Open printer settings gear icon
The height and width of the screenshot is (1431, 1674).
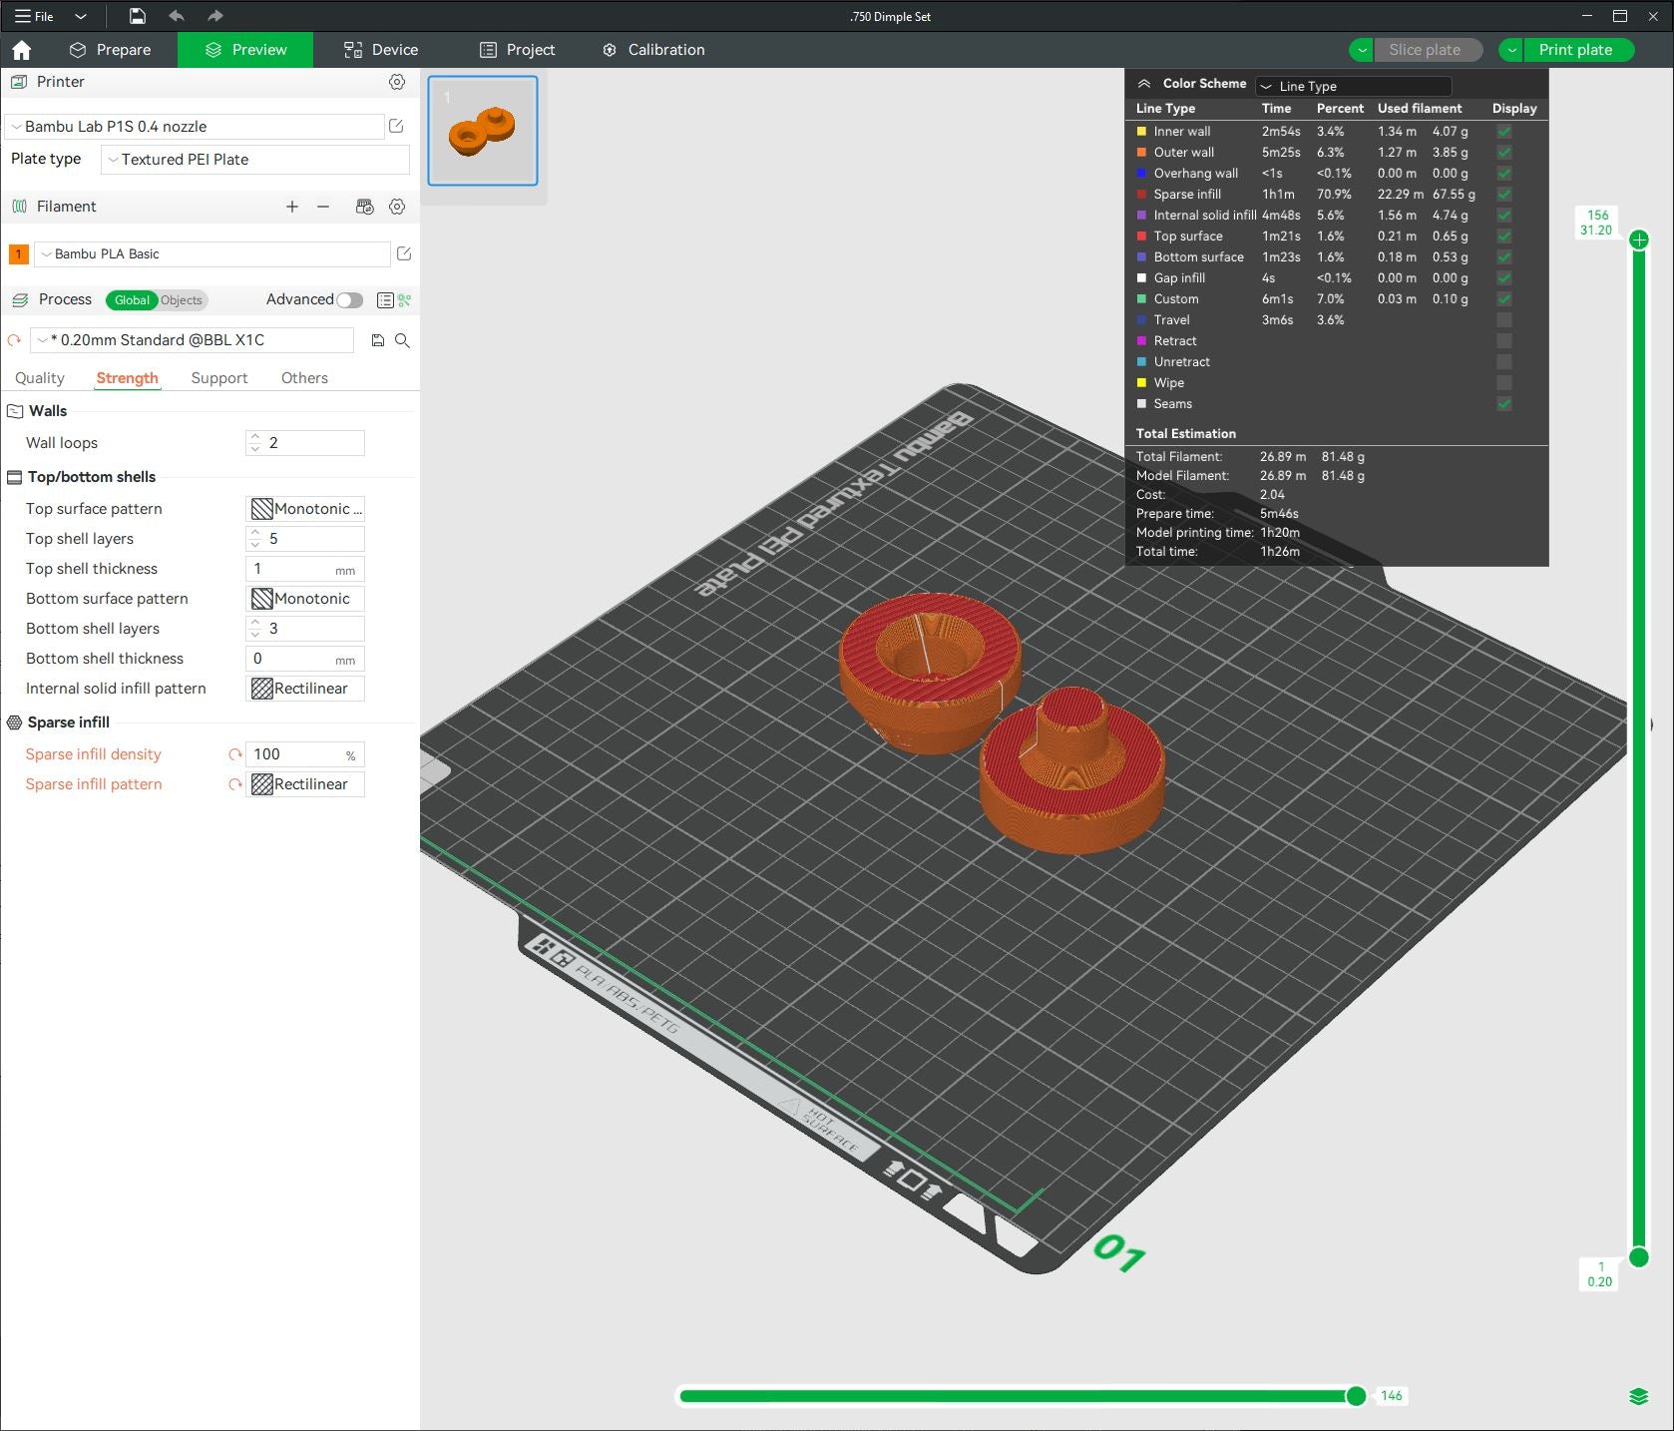(x=397, y=82)
